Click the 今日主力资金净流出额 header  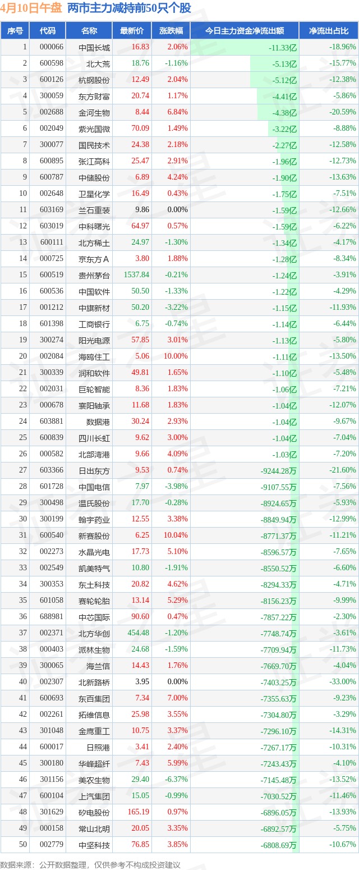pyautogui.click(x=245, y=31)
